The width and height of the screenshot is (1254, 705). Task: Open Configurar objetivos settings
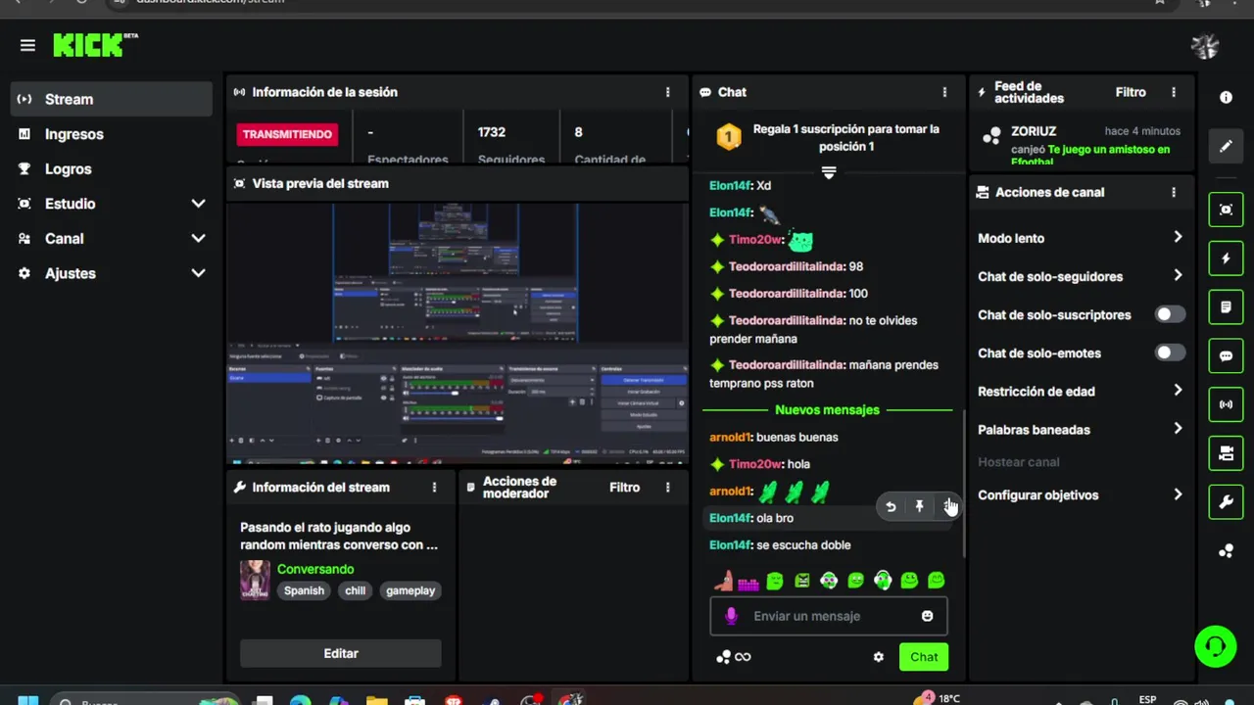(1081, 494)
